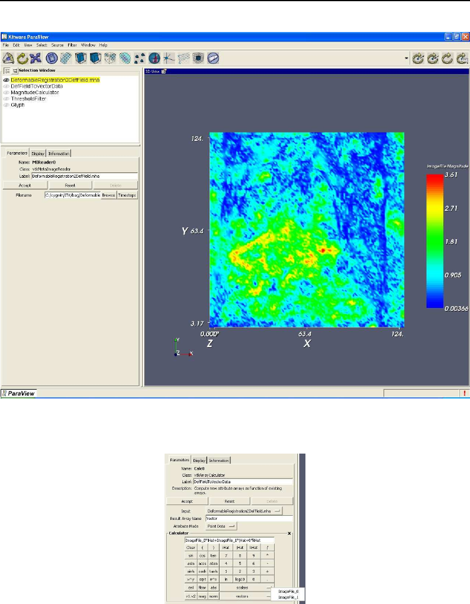The image size is (470, 604).
Task: Open the Input dropdown in calculator panel
Action: tap(244, 511)
